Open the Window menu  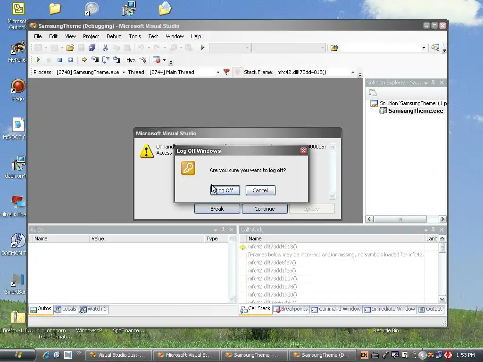click(x=175, y=36)
